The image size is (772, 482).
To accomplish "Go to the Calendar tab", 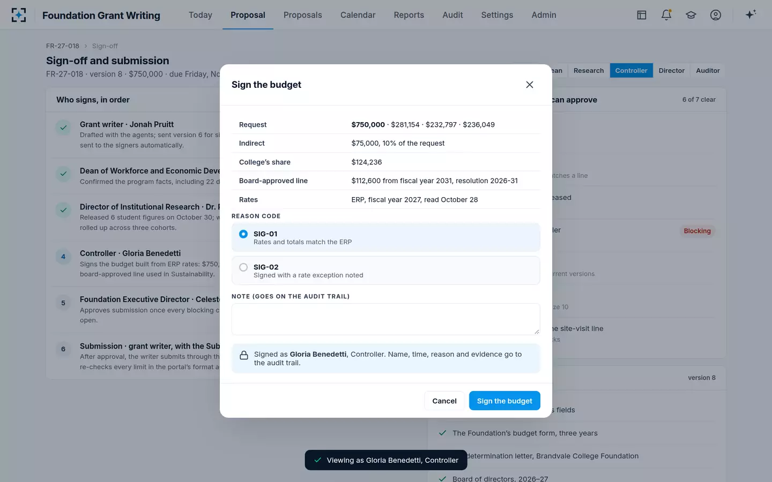I will (358, 15).
